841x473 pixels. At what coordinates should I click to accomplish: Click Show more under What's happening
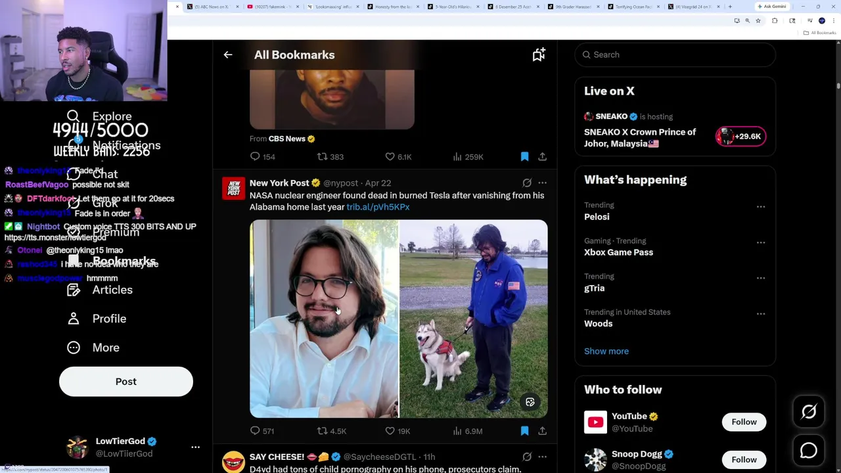coord(606,351)
